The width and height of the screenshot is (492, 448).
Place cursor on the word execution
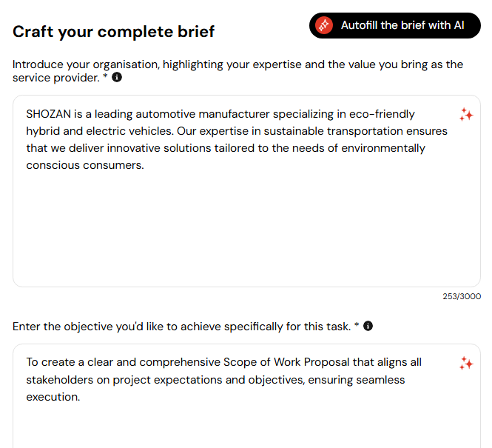click(52, 397)
